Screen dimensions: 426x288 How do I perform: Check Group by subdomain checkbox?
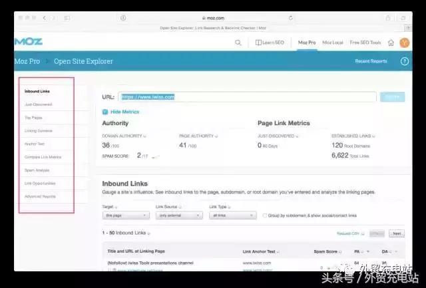[265, 216]
